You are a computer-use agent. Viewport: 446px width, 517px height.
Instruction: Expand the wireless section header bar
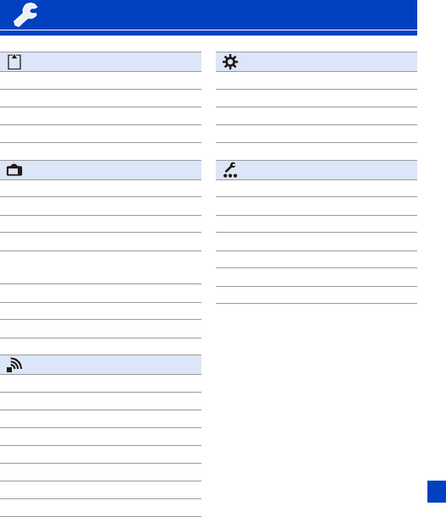101,365
